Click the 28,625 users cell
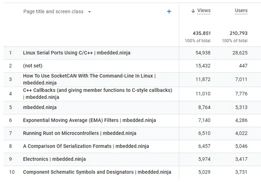This screenshot has width=261, height=182. pos(239,53)
